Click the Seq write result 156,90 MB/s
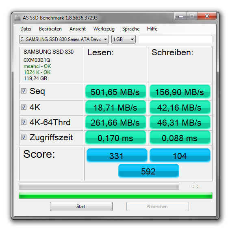This screenshot has height=233, width=230. (180, 92)
